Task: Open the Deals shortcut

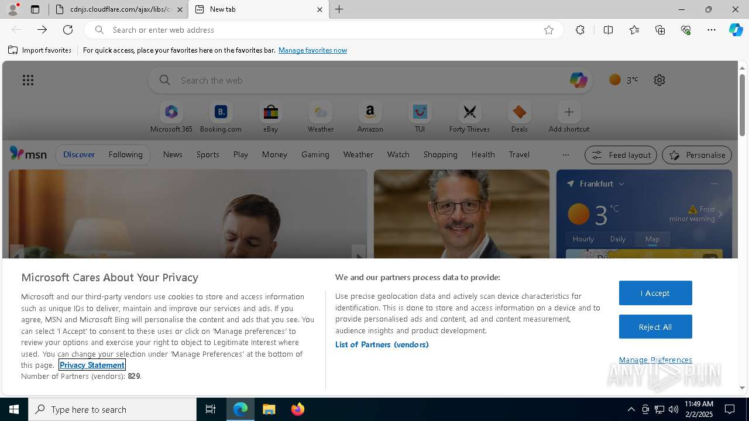Action: pos(519,118)
